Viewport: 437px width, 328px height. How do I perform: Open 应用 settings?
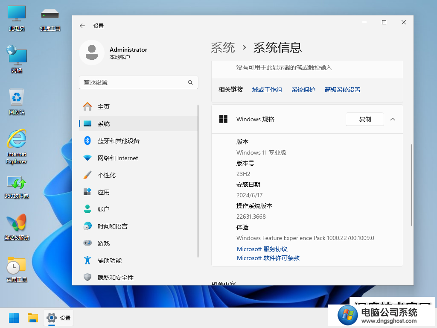pos(139,192)
